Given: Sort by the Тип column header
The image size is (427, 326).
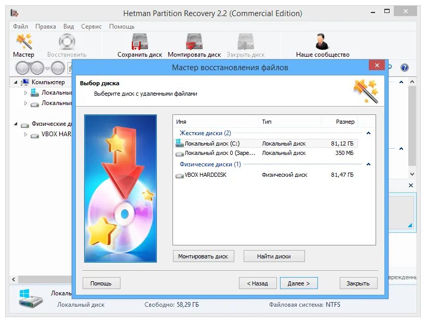Looking at the screenshot, I should [x=290, y=122].
